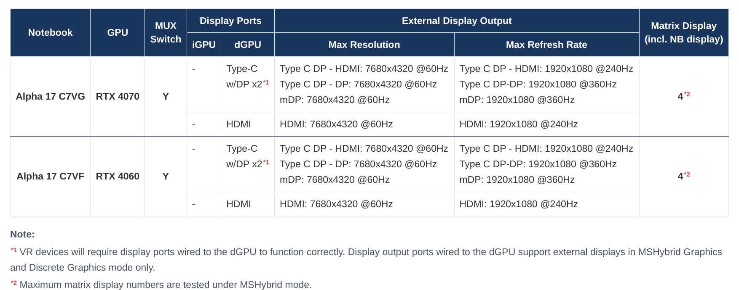Click footnote *2 marker in C7VF matrix cell
The height and width of the screenshot is (290, 739).
[x=687, y=174]
